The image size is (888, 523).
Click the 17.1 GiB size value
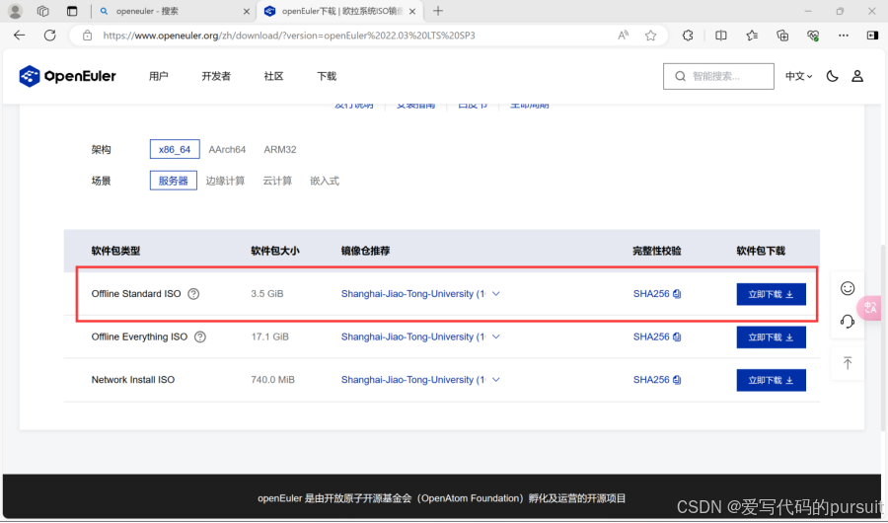[270, 336]
